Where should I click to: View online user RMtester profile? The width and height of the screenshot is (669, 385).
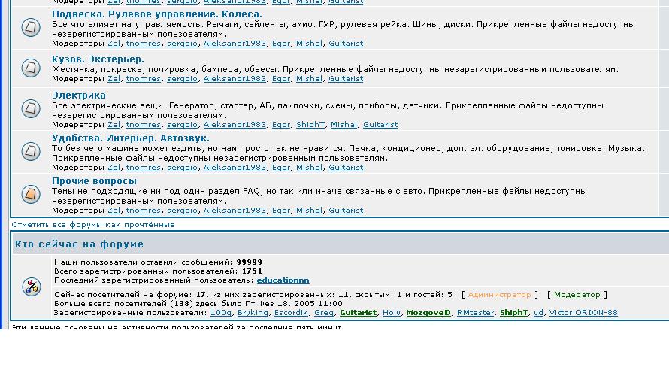475,313
